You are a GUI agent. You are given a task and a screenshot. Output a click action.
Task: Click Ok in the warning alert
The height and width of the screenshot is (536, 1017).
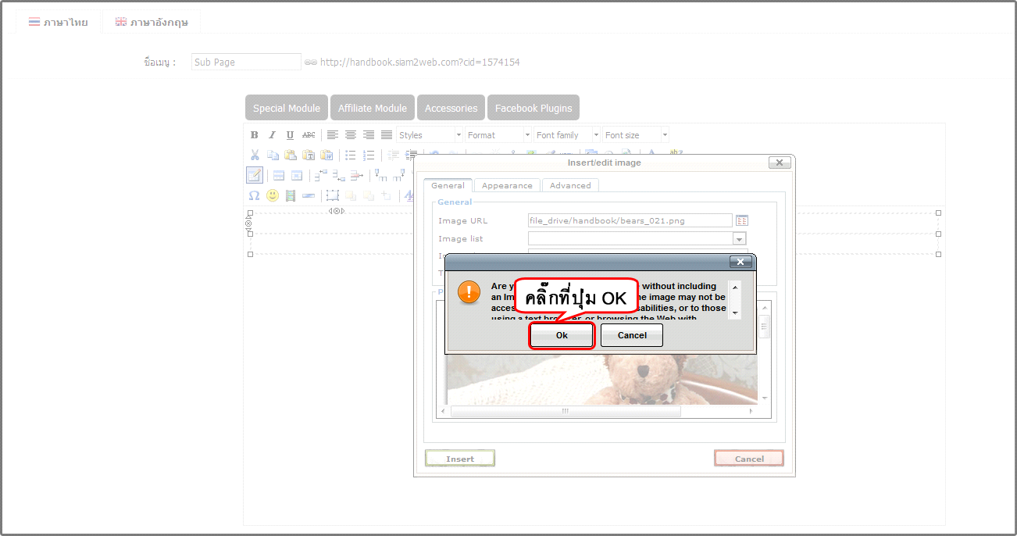(562, 335)
